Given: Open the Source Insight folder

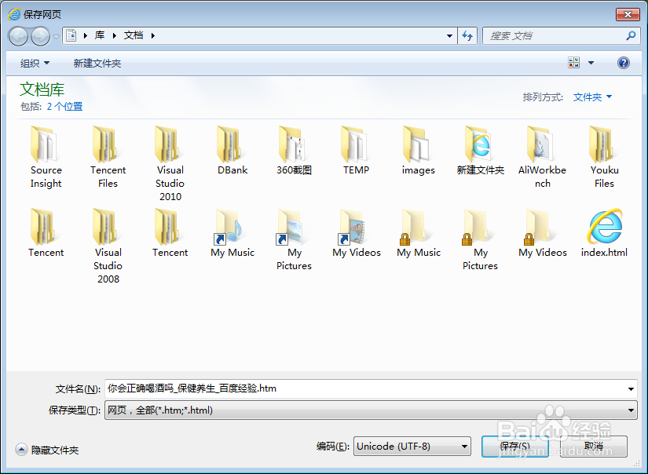Looking at the screenshot, I should 46,157.
